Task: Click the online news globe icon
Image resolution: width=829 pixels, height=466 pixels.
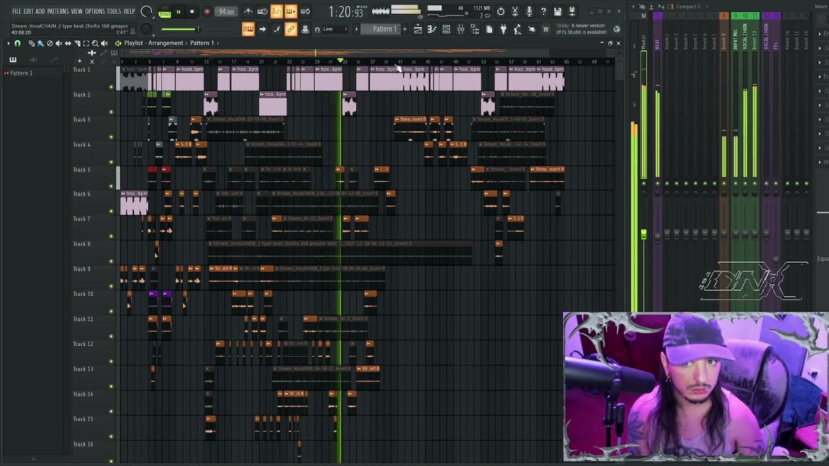Action: [617, 29]
